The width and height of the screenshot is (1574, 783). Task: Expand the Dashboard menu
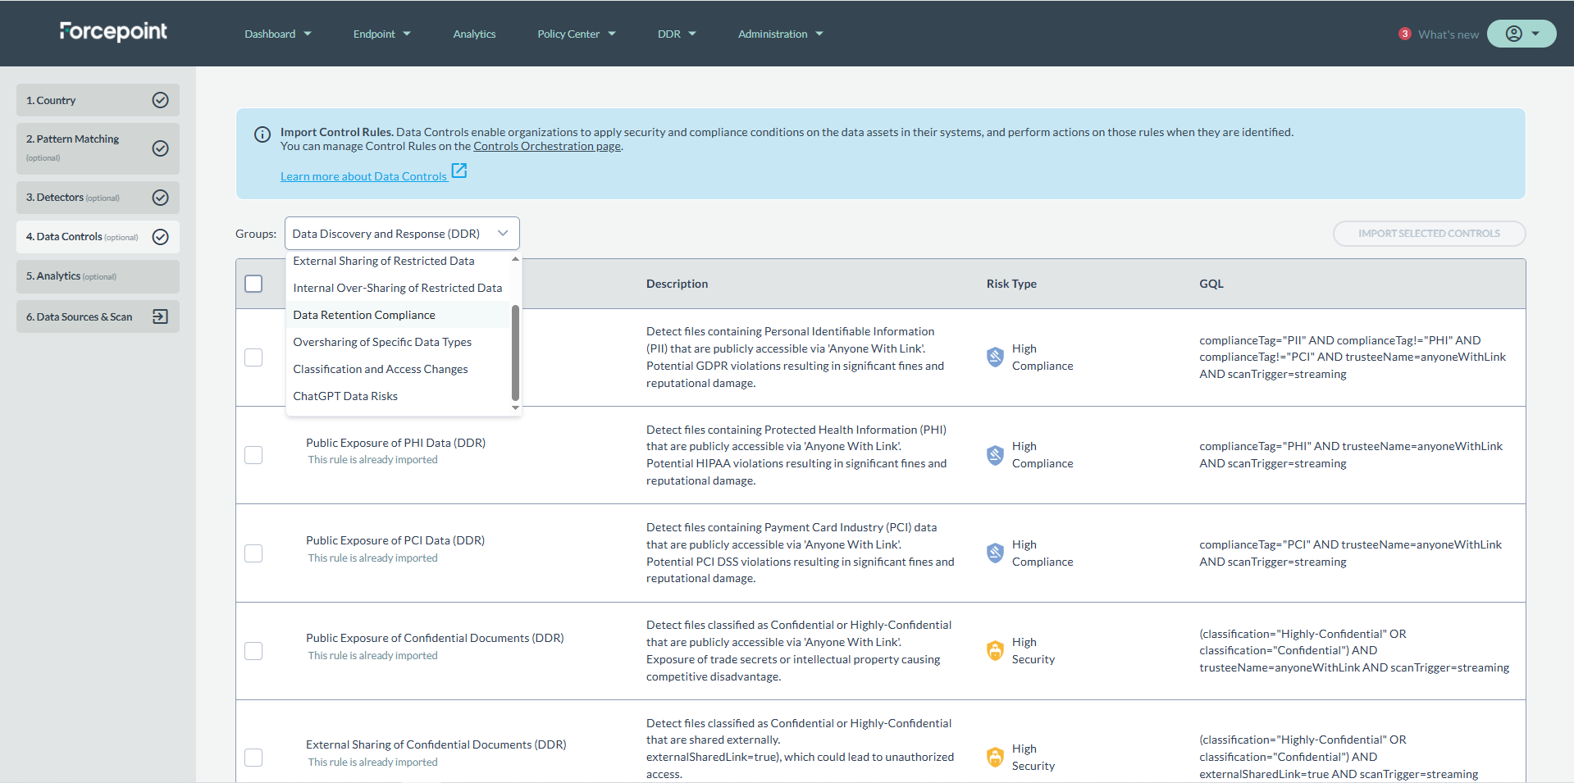point(277,34)
